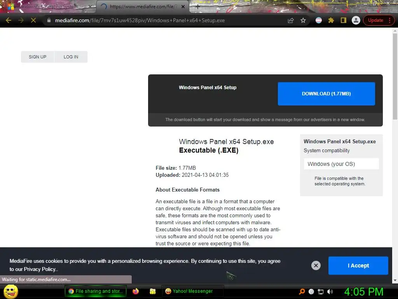Click the 4:05 PM clock

(364, 291)
